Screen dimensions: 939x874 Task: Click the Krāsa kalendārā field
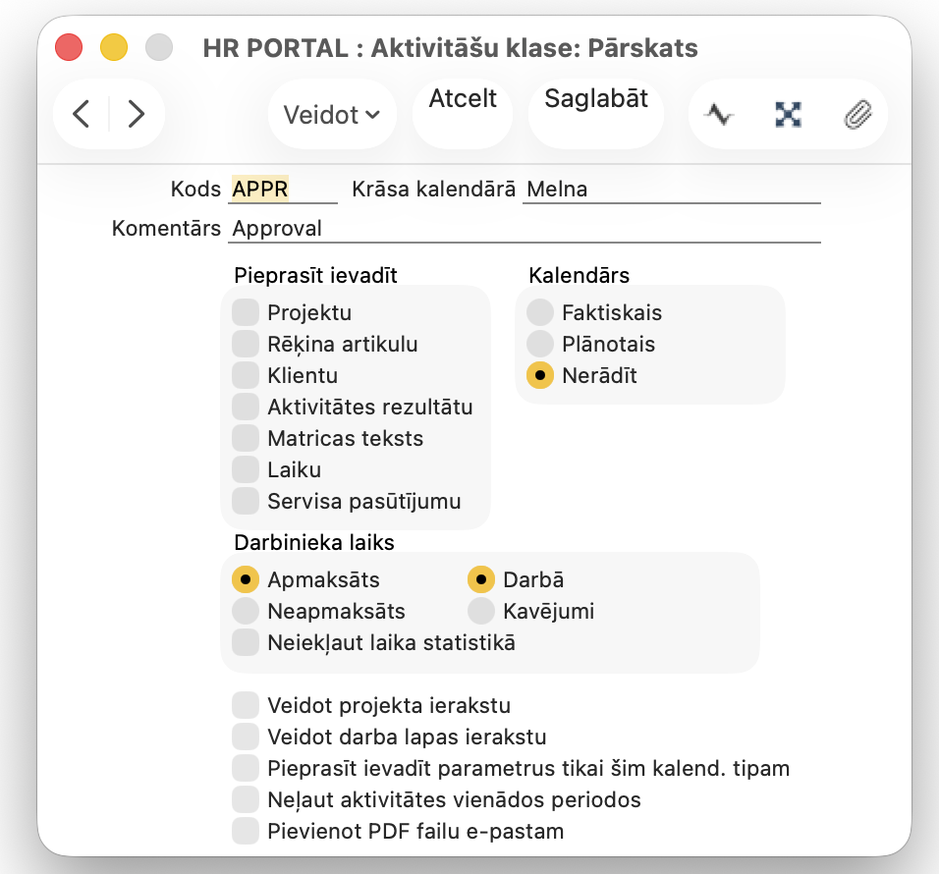pos(672,190)
